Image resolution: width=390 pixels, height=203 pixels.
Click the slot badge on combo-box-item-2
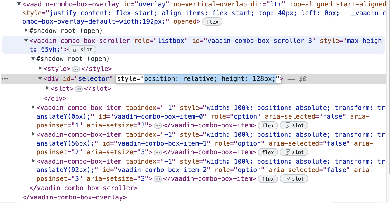294,179
